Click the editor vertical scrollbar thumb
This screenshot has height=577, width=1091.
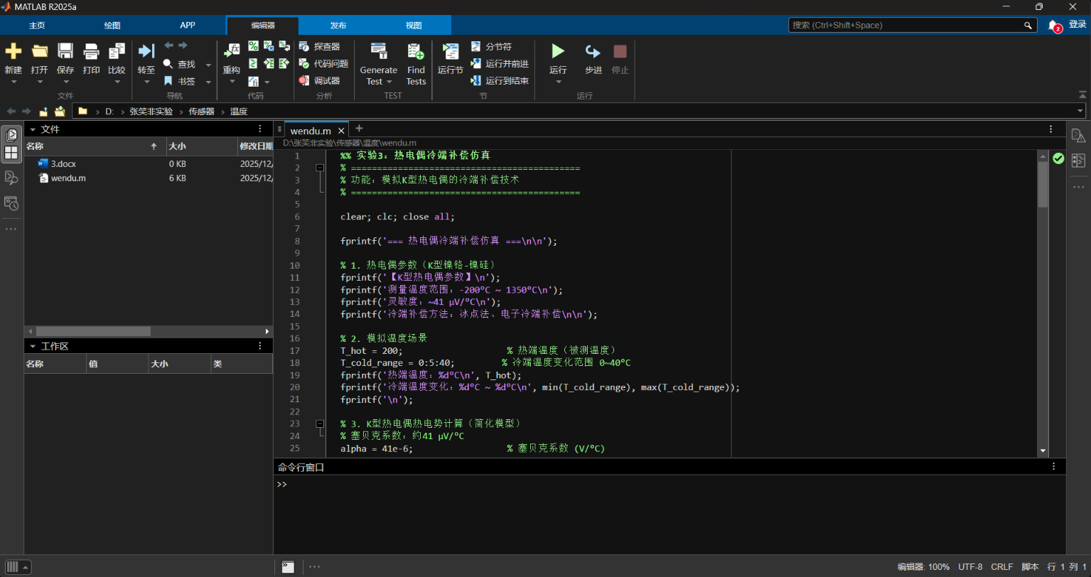point(1043,183)
